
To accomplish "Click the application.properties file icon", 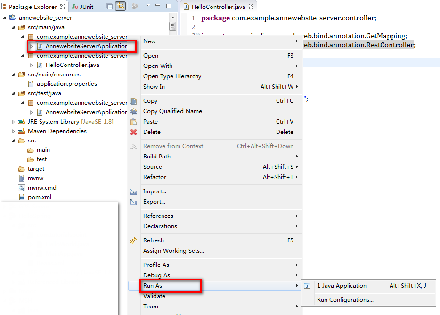I will pos(31,84).
